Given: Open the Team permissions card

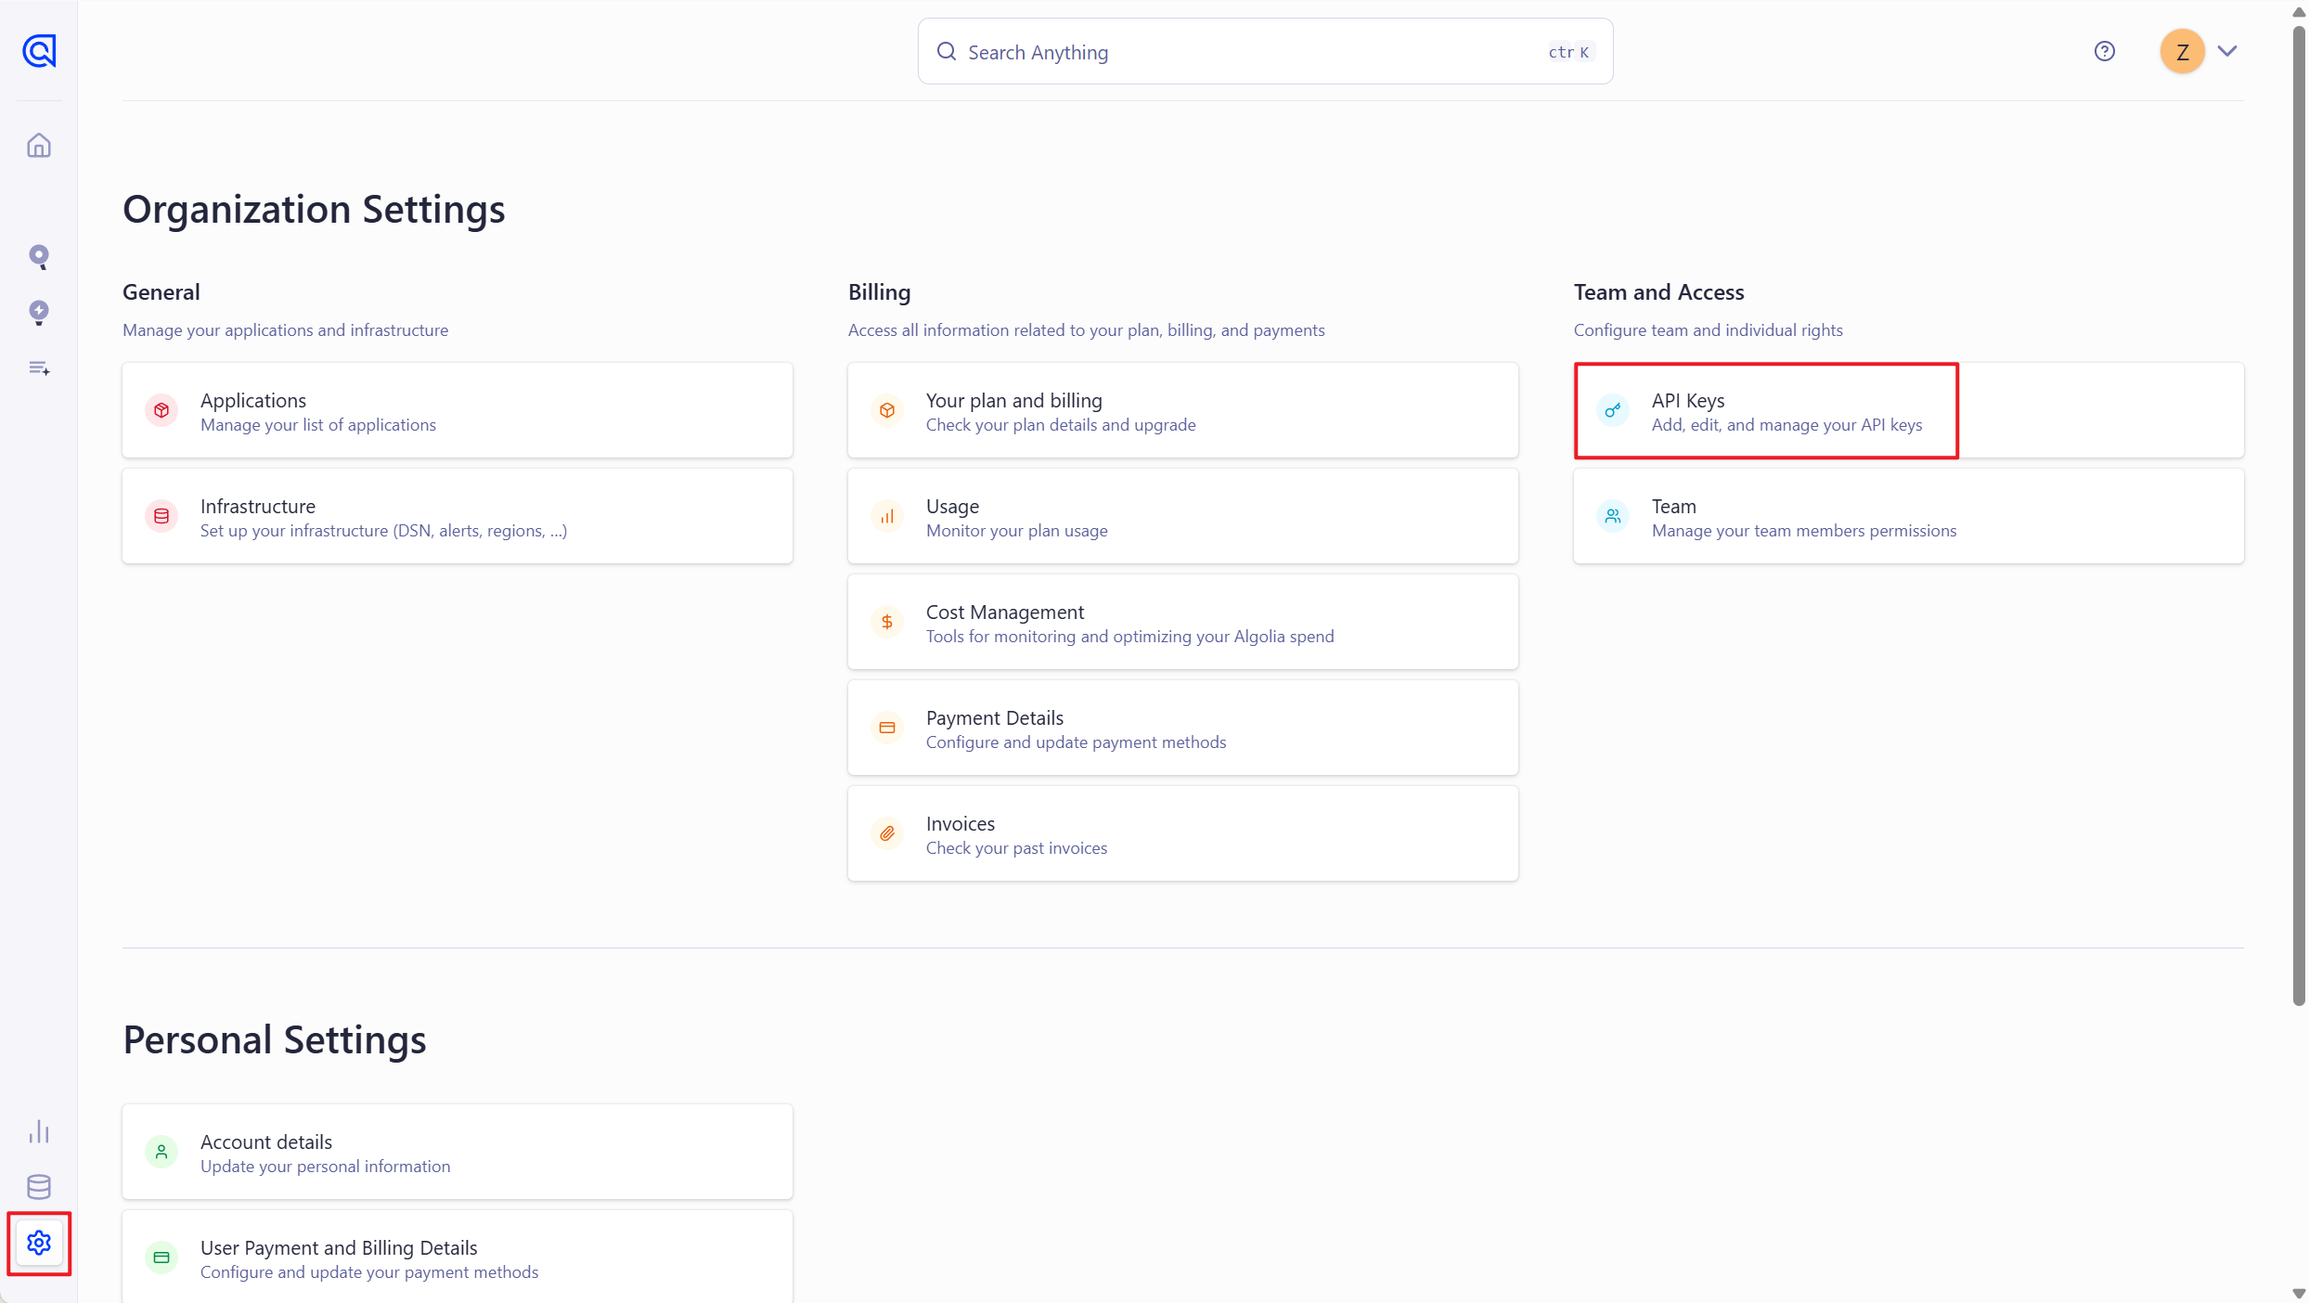Looking at the screenshot, I should (1908, 517).
